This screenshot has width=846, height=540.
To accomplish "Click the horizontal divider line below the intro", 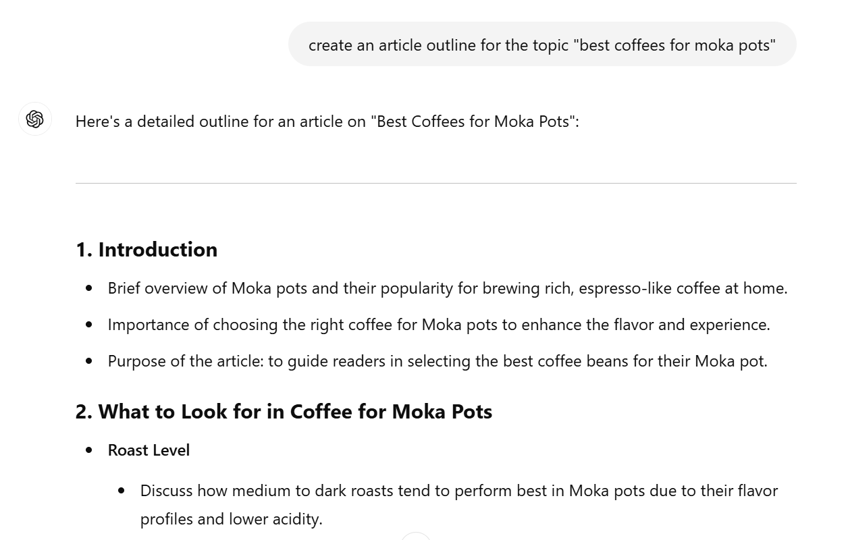I will coord(436,183).
